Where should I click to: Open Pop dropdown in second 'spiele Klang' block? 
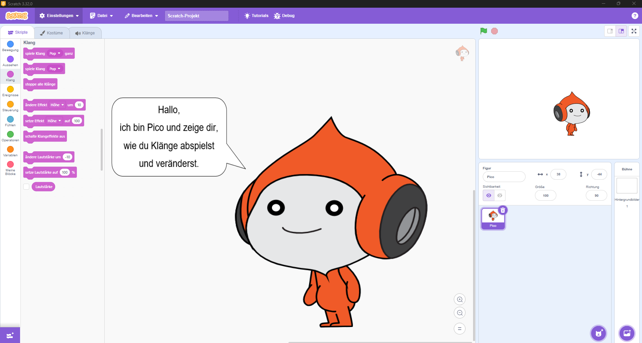[x=55, y=69]
